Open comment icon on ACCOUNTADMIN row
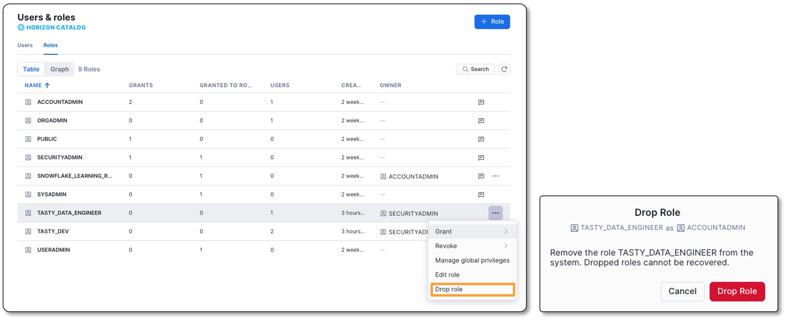 point(481,102)
